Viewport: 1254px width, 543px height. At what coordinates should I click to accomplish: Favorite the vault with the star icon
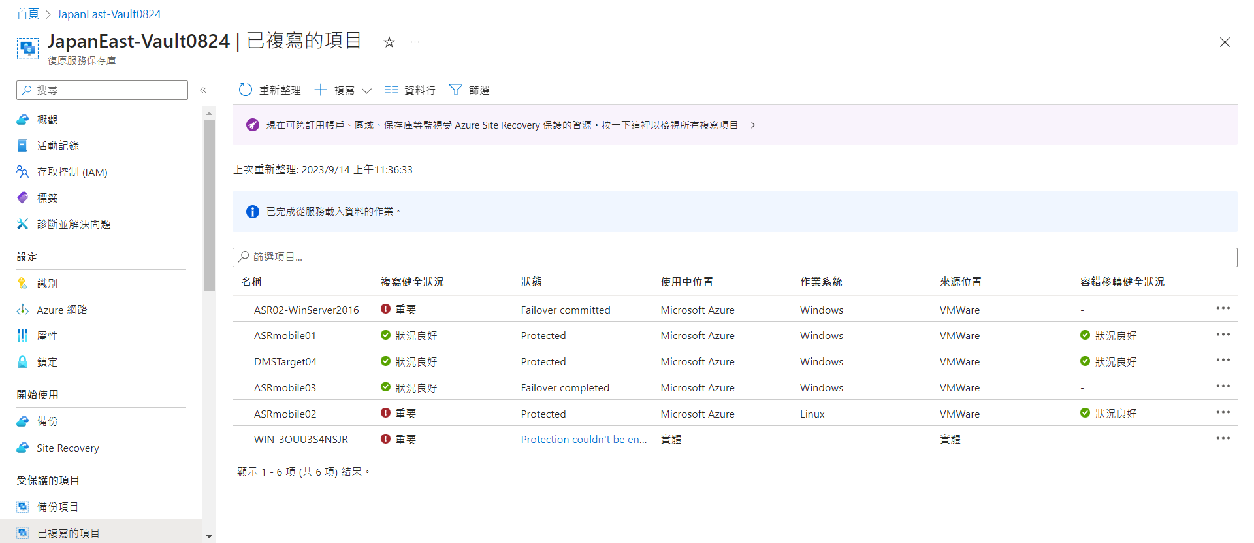point(389,42)
